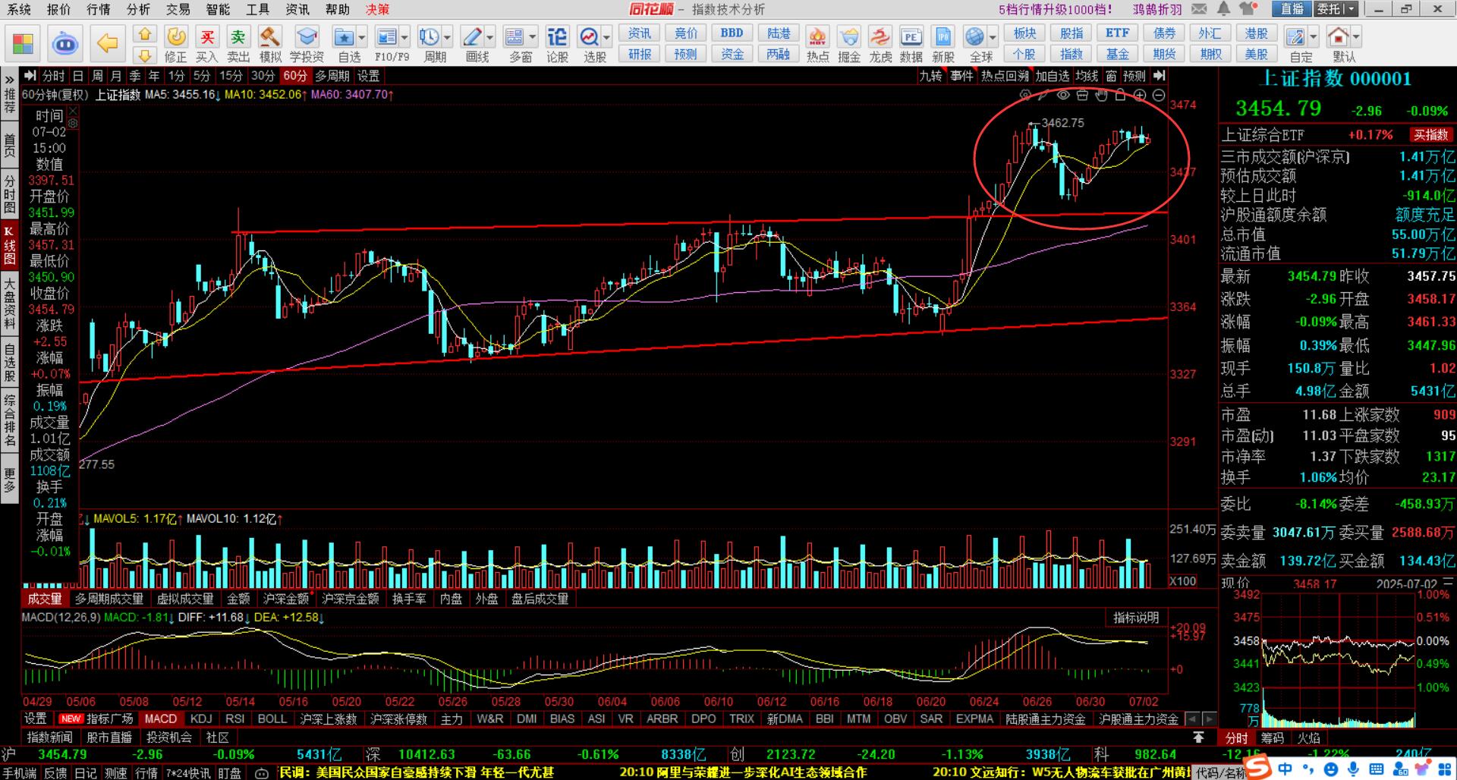Open the 分析 menu in menu bar
This screenshot has height=780, width=1457.
pos(138,9)
